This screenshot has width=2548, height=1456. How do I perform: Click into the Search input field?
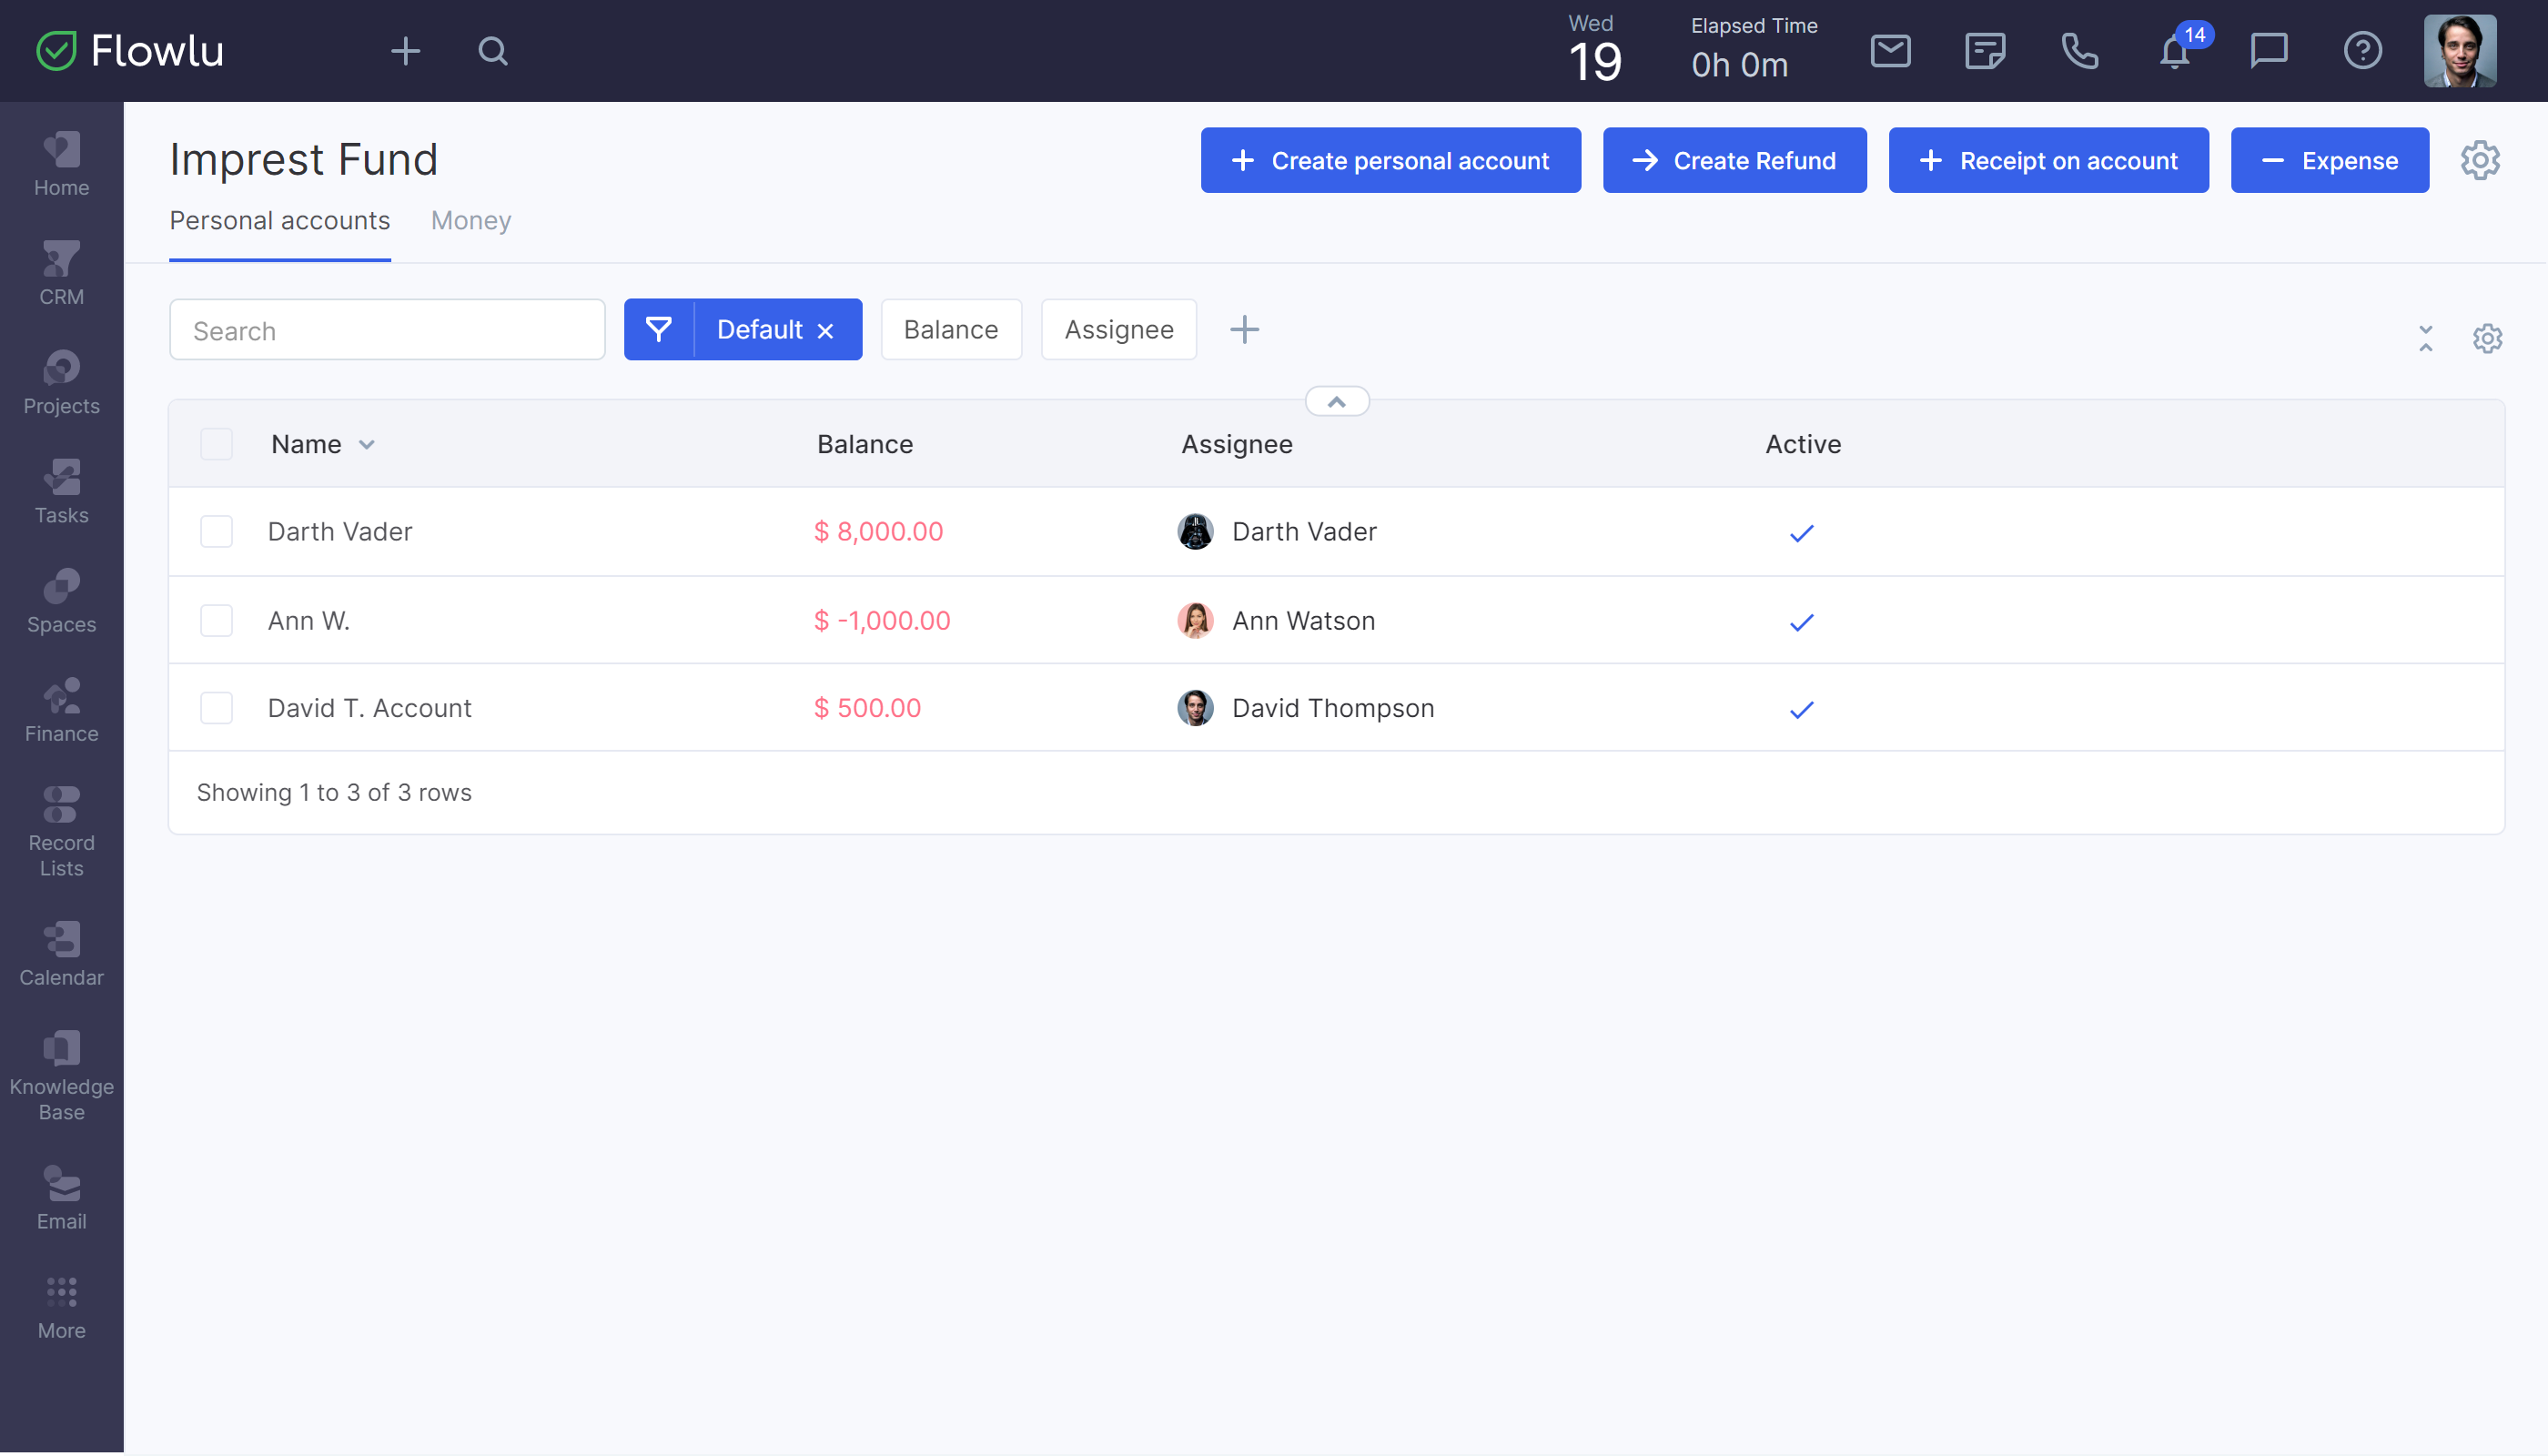[387, 331]
